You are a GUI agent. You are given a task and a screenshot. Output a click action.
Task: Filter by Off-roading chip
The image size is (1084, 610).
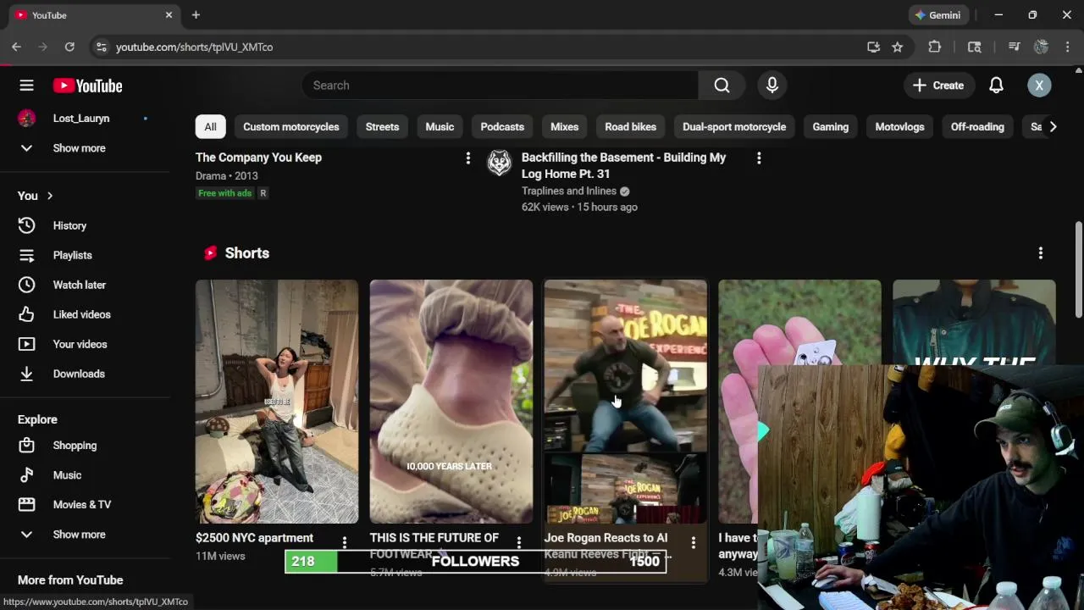[977, 127]
